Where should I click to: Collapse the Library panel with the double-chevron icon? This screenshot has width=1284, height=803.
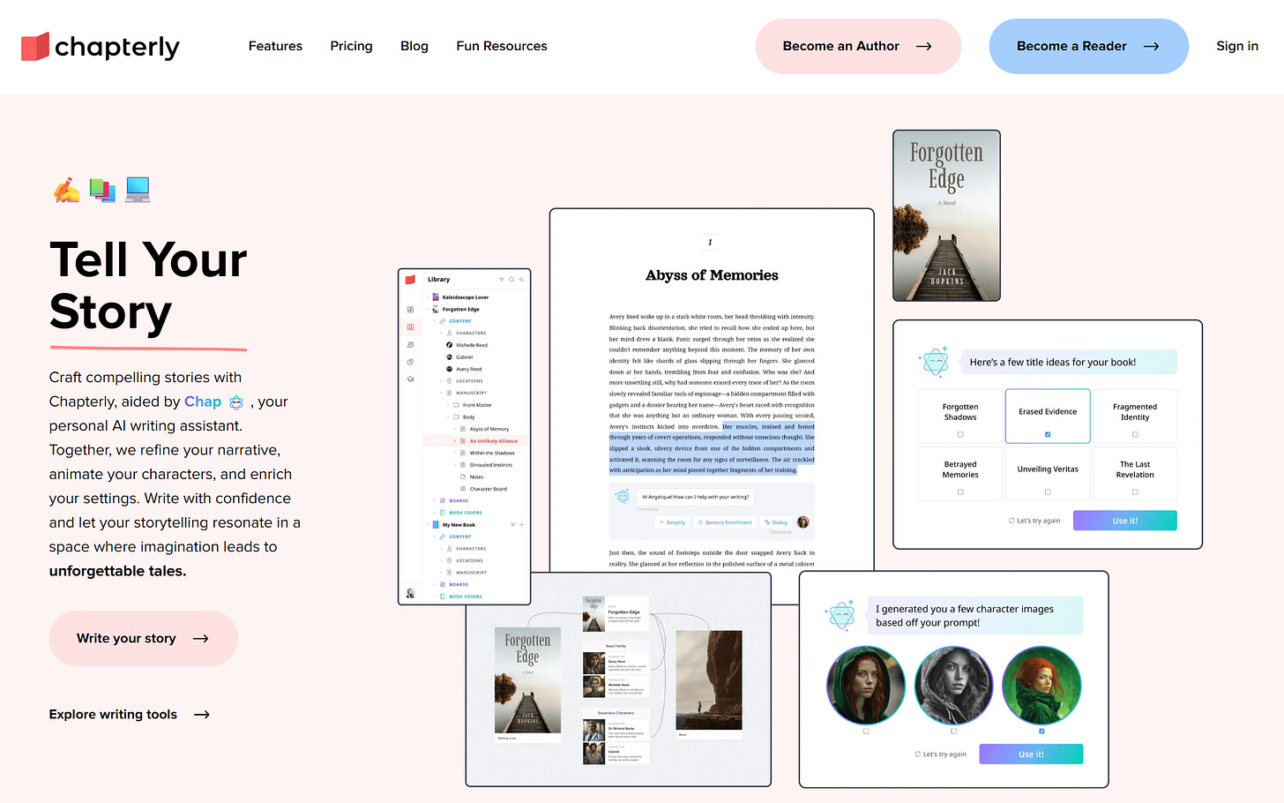[521, 280]
